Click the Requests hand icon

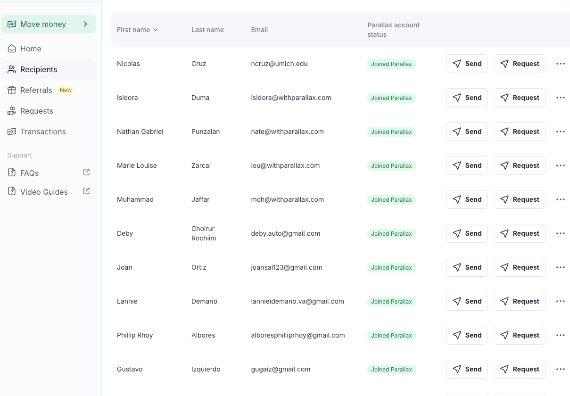12,111
